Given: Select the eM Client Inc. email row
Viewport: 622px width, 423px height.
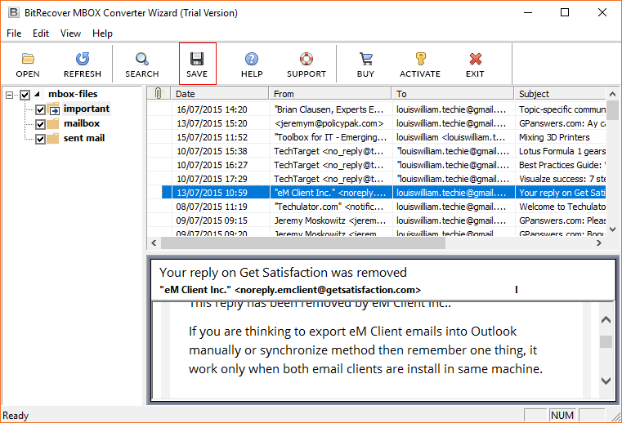Looking at the screenshot, I should coord(383,193).
